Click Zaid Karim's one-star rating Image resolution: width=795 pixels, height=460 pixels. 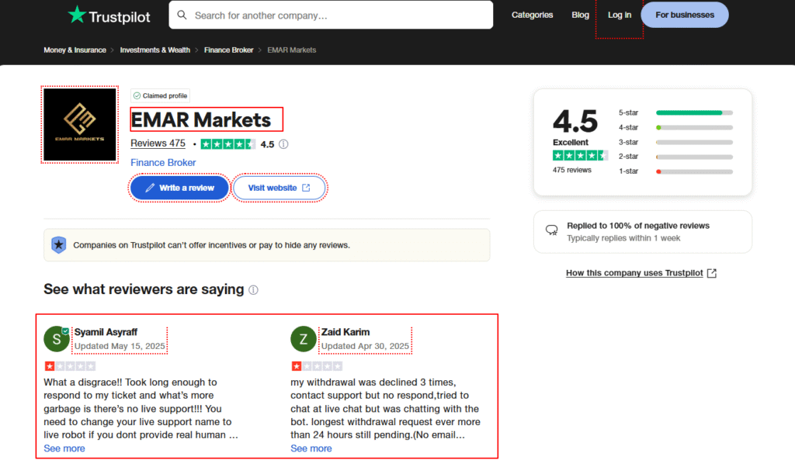pyautogui.click(x=317, y=366)
